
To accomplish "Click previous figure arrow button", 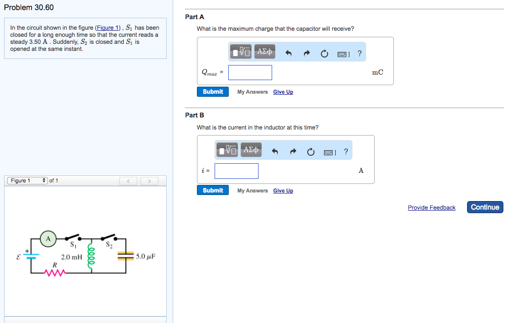I will (x=128, y=181).
